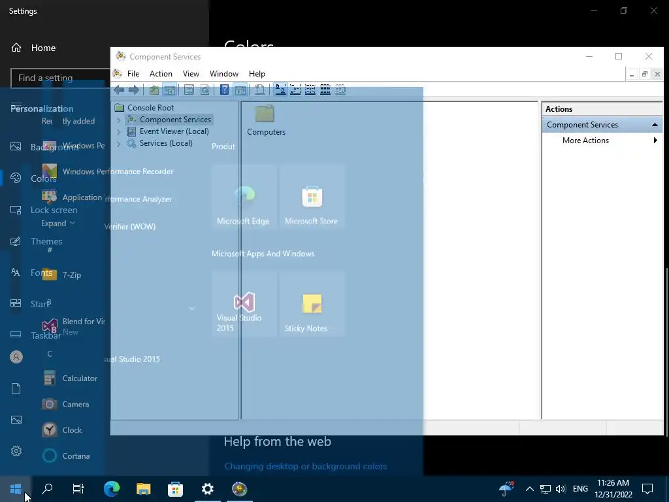This screenshot has height=502, width=669.
Task: Click More Actions in Actions pane
Action: click(x=585, y=141)
